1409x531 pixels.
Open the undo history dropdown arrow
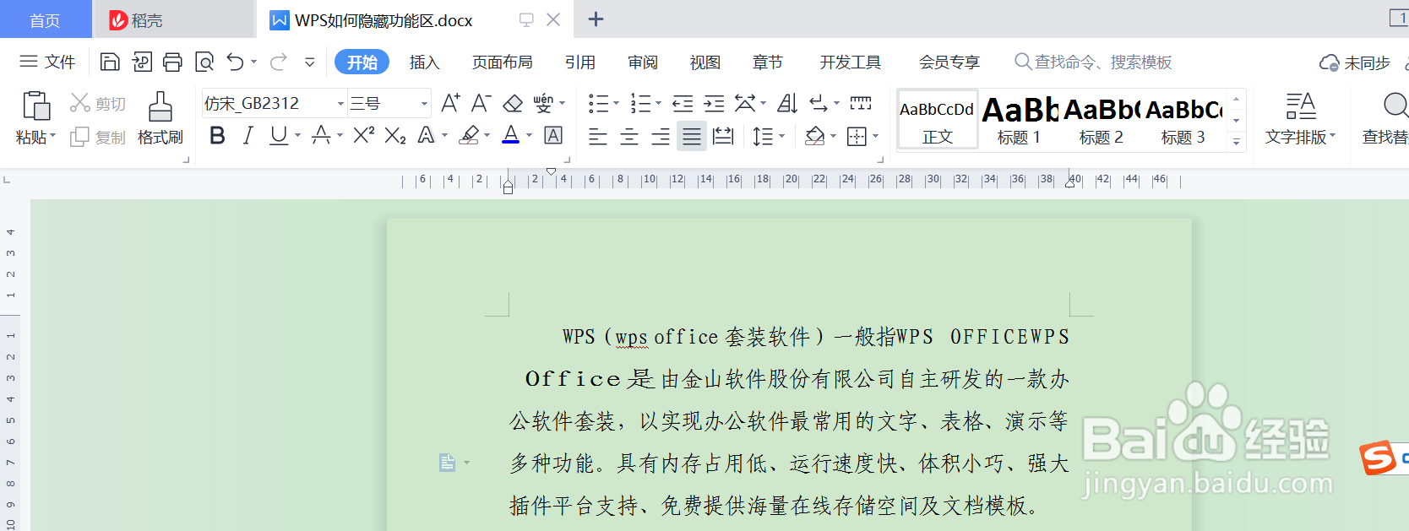coord(253,62)
